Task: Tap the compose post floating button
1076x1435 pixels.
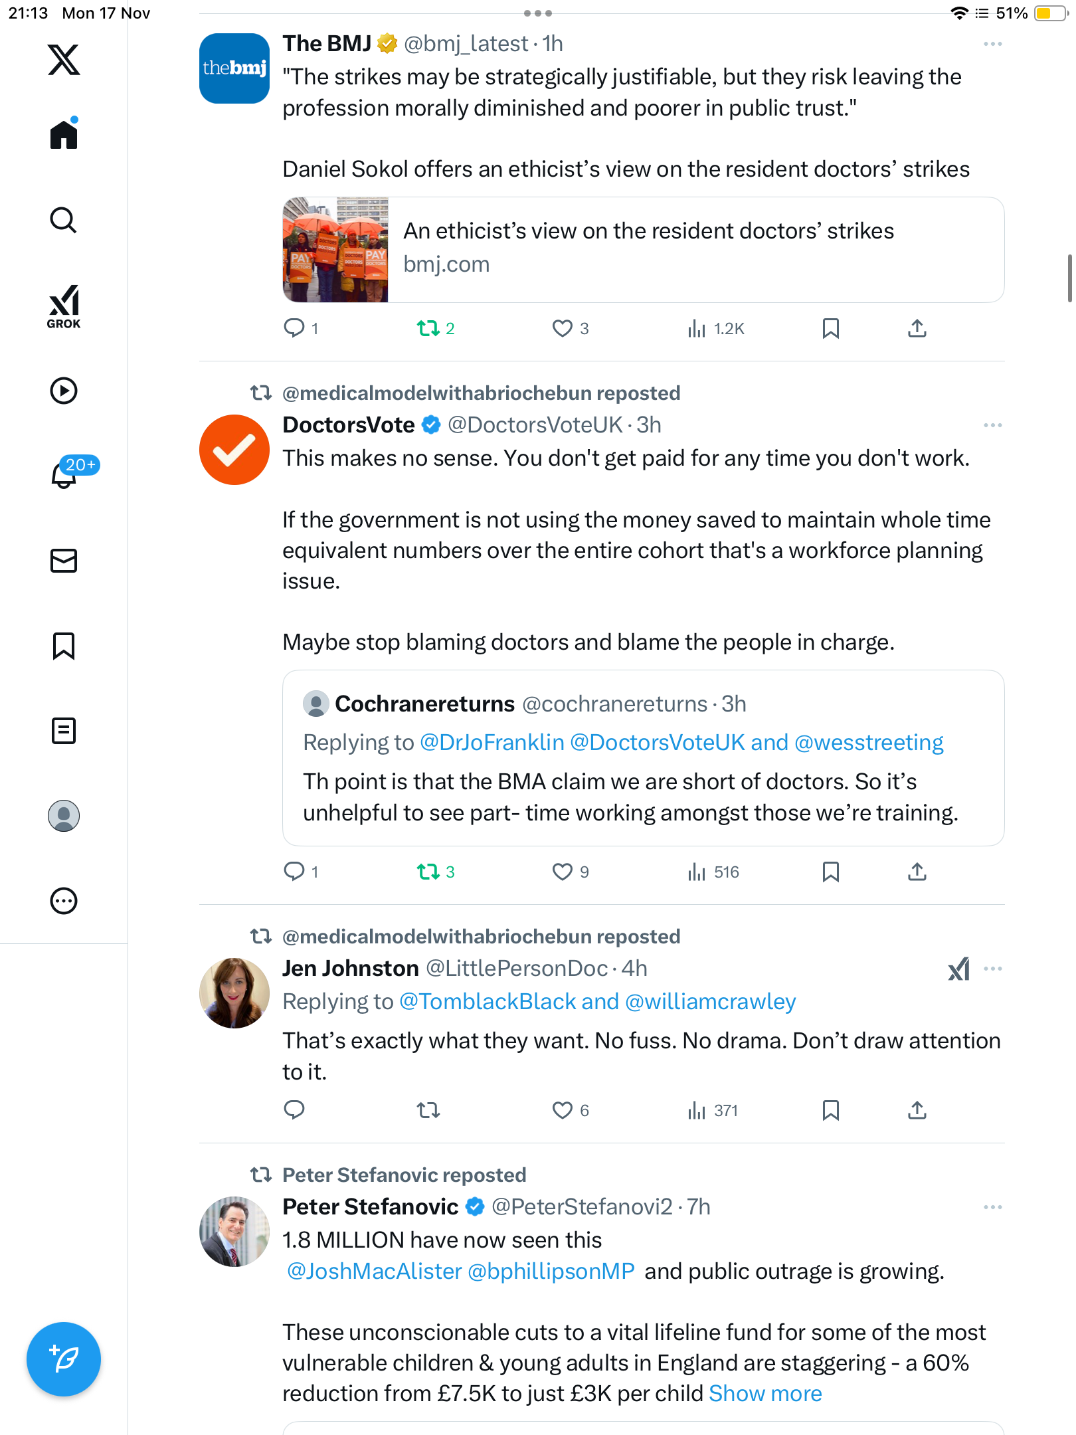Action: coord(64,1359)
